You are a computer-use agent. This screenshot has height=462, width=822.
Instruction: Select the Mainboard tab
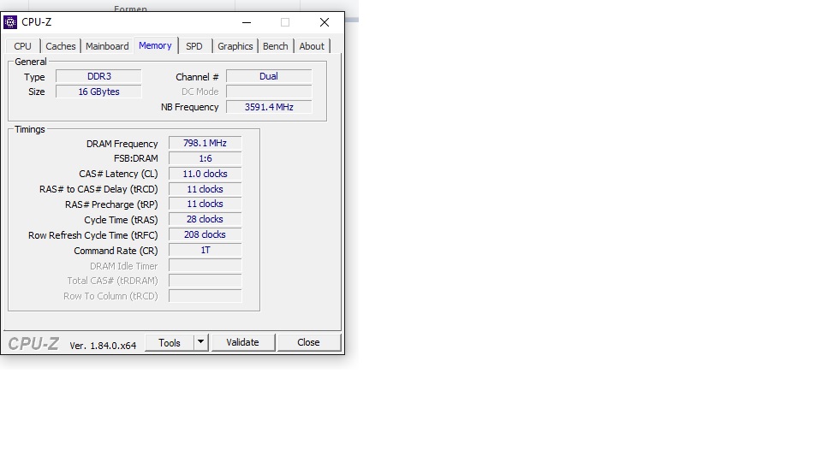click(107, 46)
